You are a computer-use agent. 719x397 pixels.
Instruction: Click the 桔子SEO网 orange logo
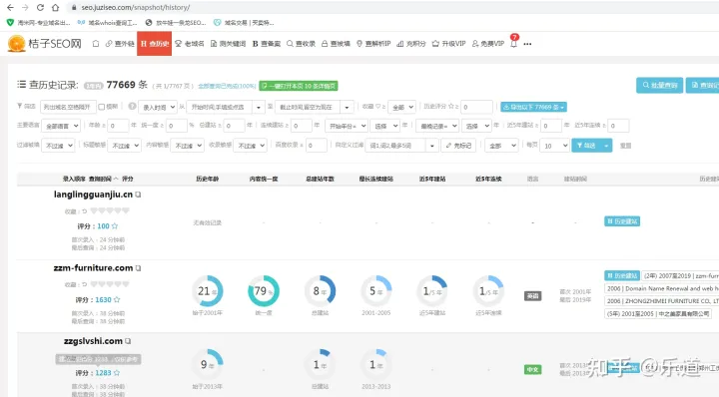pos(17,44)
